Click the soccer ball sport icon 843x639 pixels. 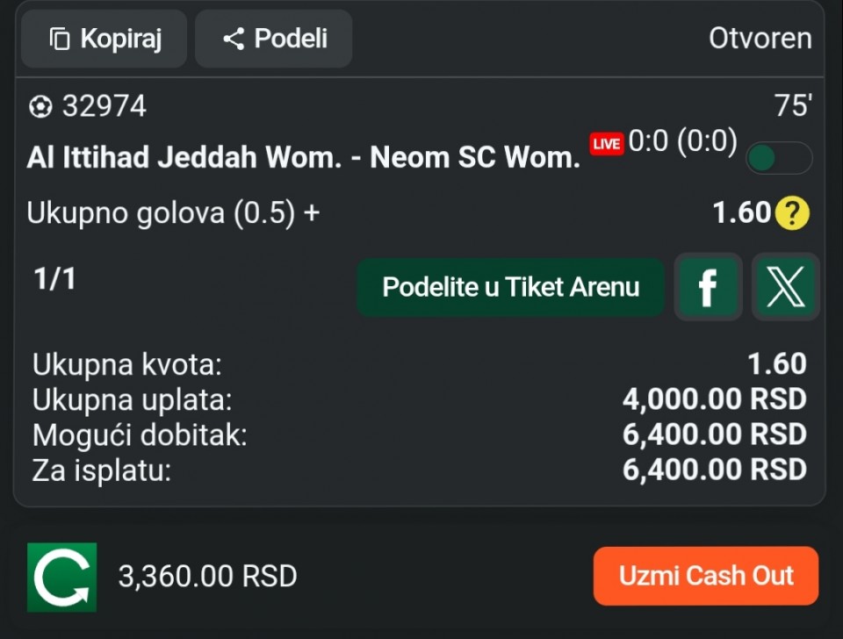click(40, 107)
